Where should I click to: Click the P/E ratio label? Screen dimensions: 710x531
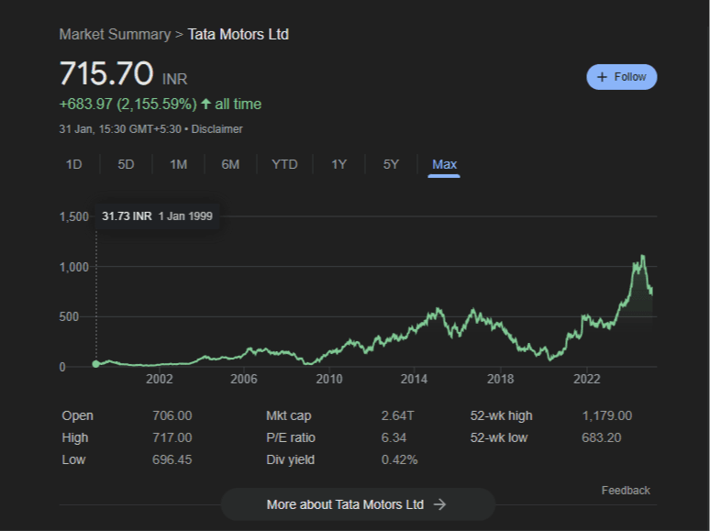(291, 437)
